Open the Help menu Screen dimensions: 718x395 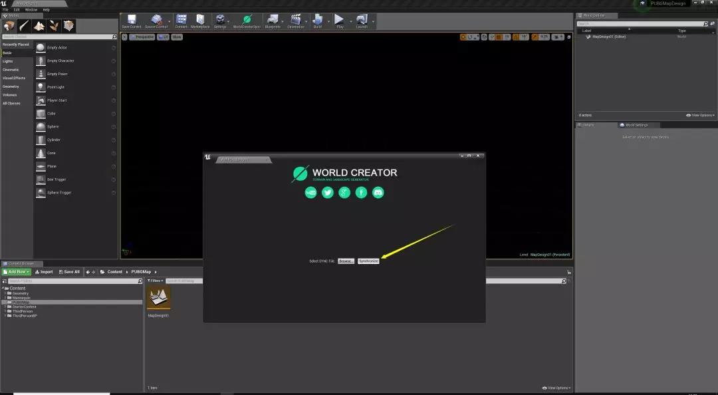(47, 9)
